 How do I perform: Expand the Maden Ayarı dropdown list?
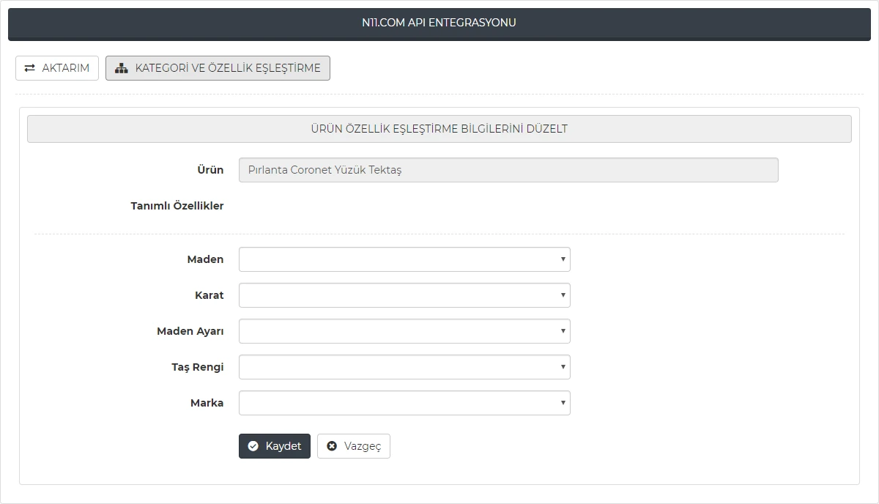coord(404,331)
